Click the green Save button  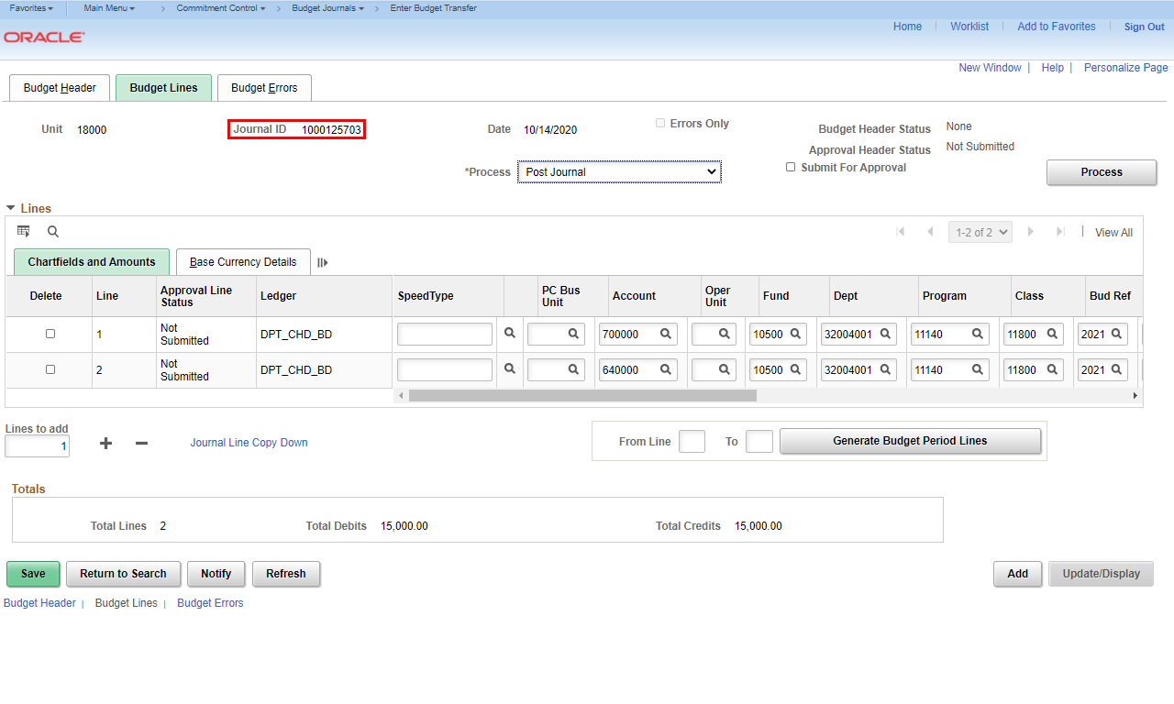33,574
